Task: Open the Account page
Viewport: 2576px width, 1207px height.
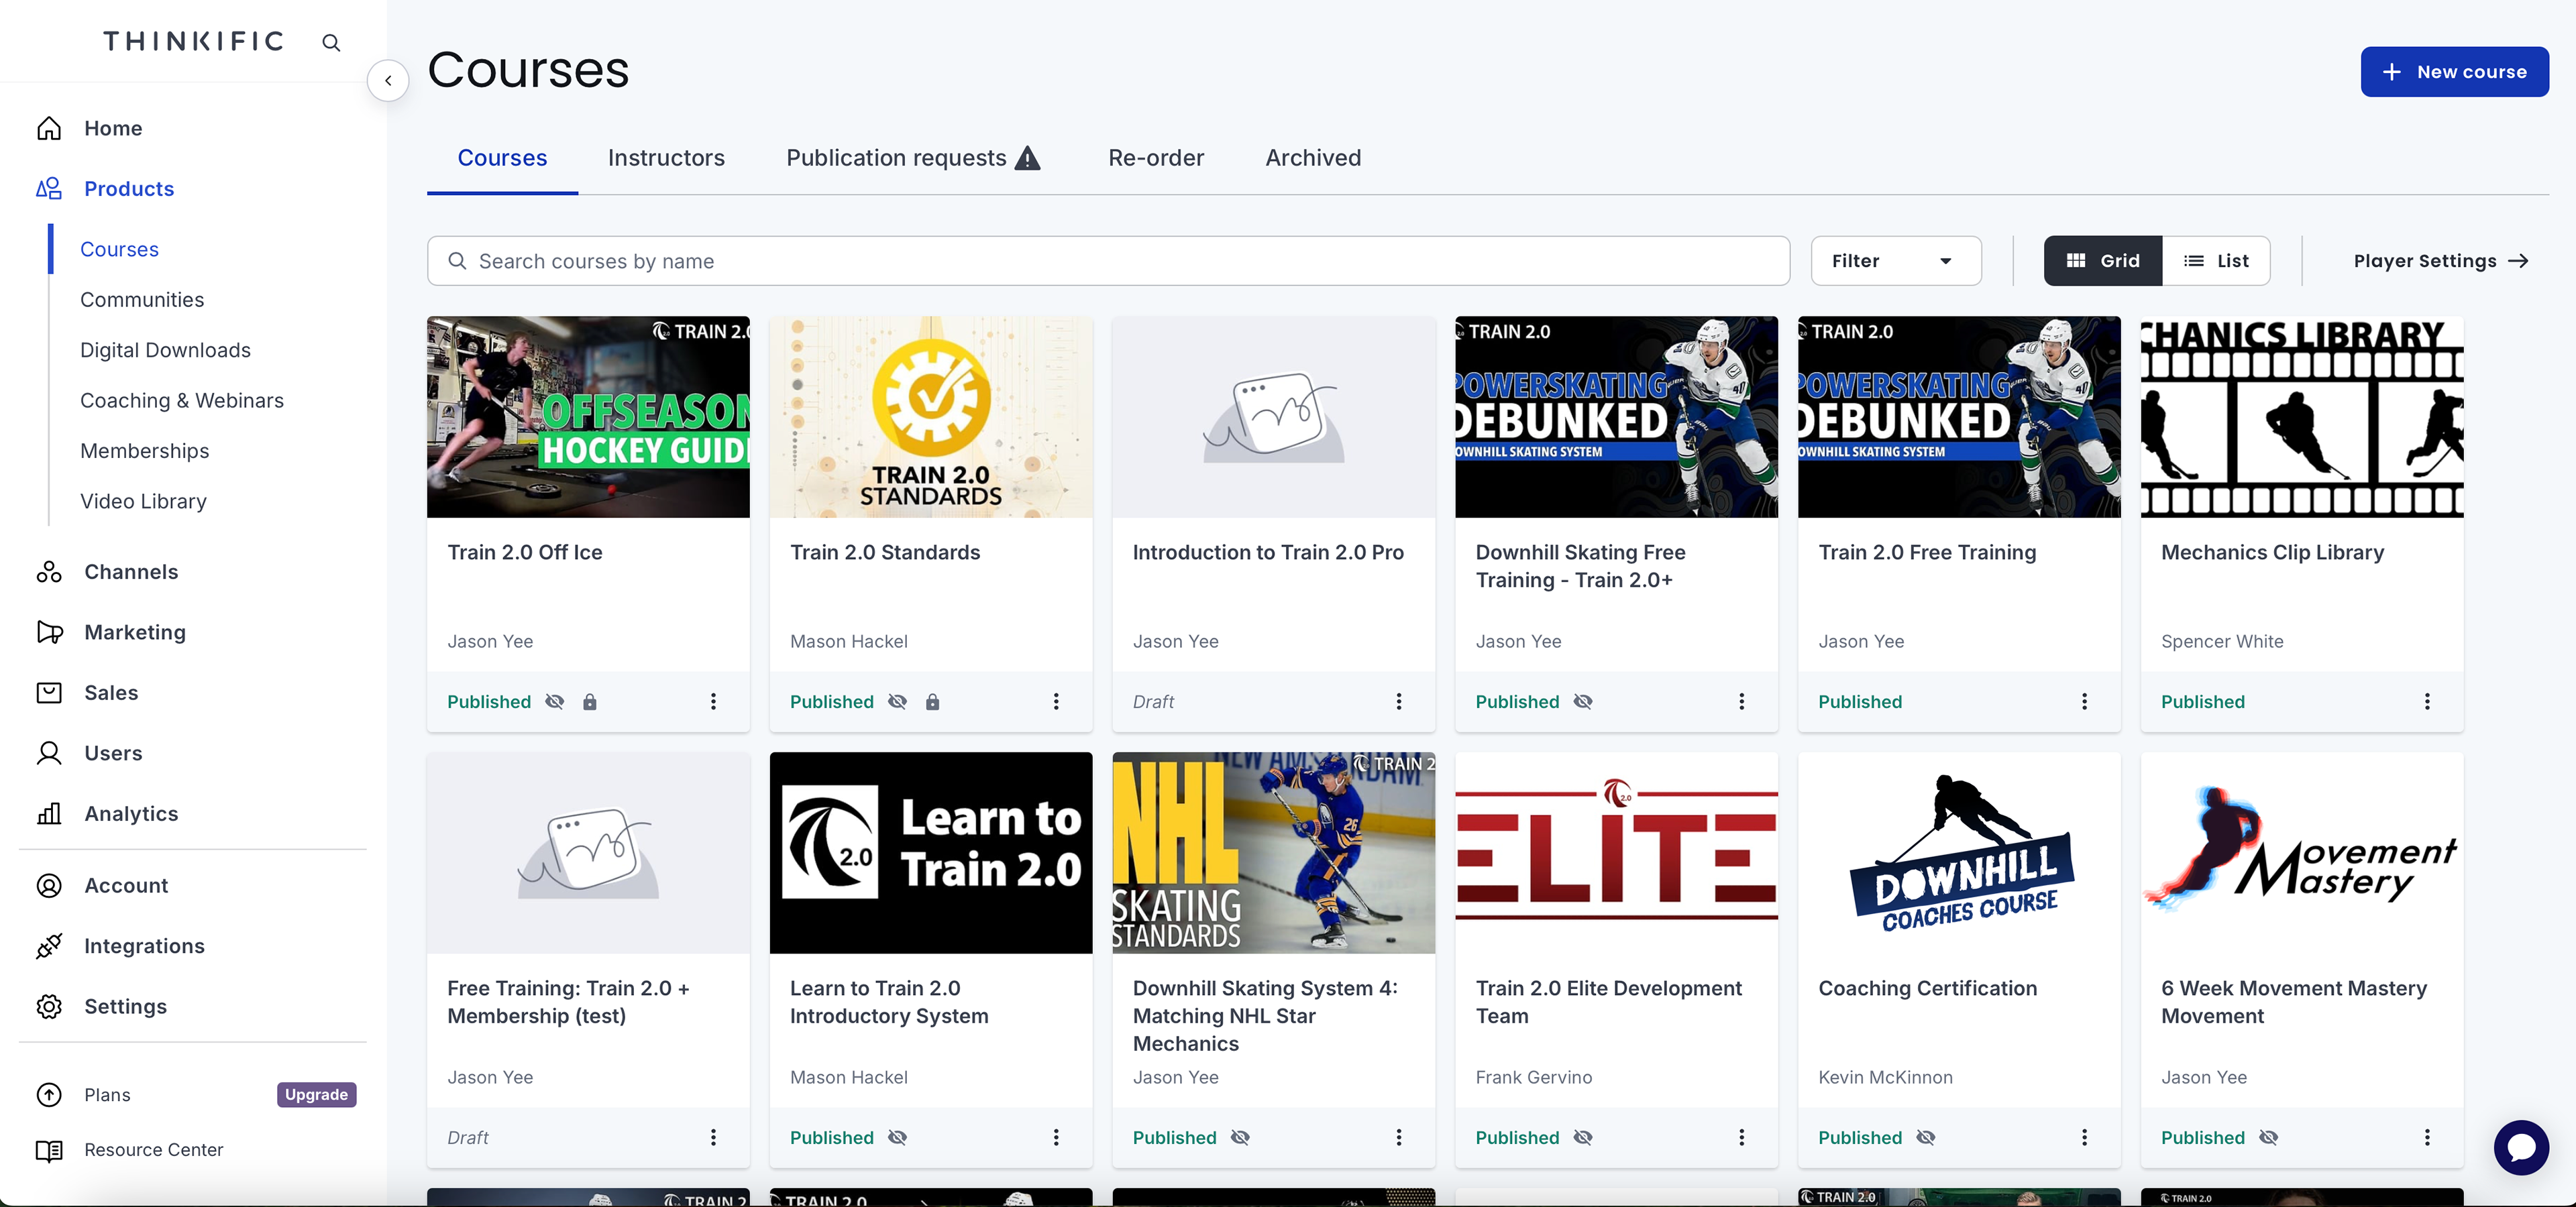Action: coord(126,886)
